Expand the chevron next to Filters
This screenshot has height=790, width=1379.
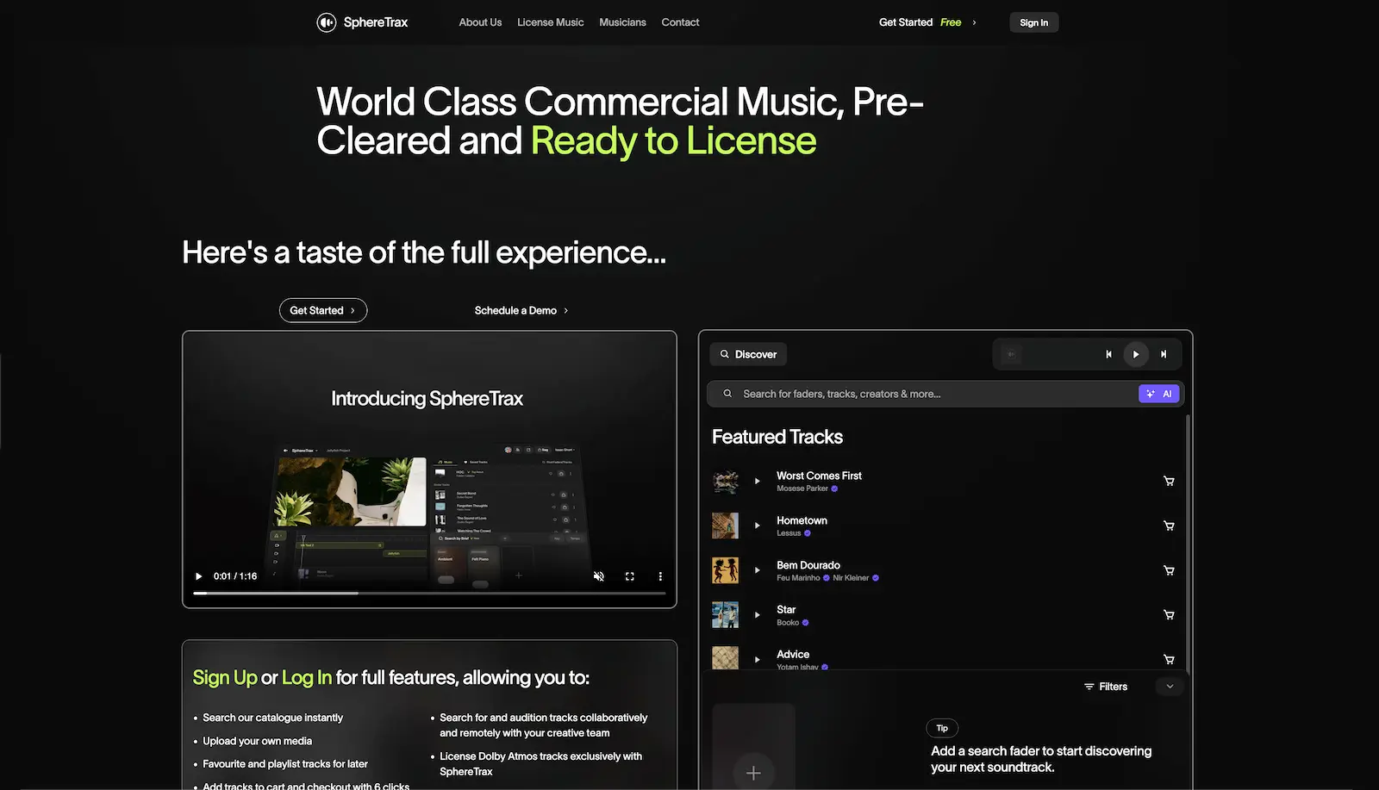(1170, 687)
